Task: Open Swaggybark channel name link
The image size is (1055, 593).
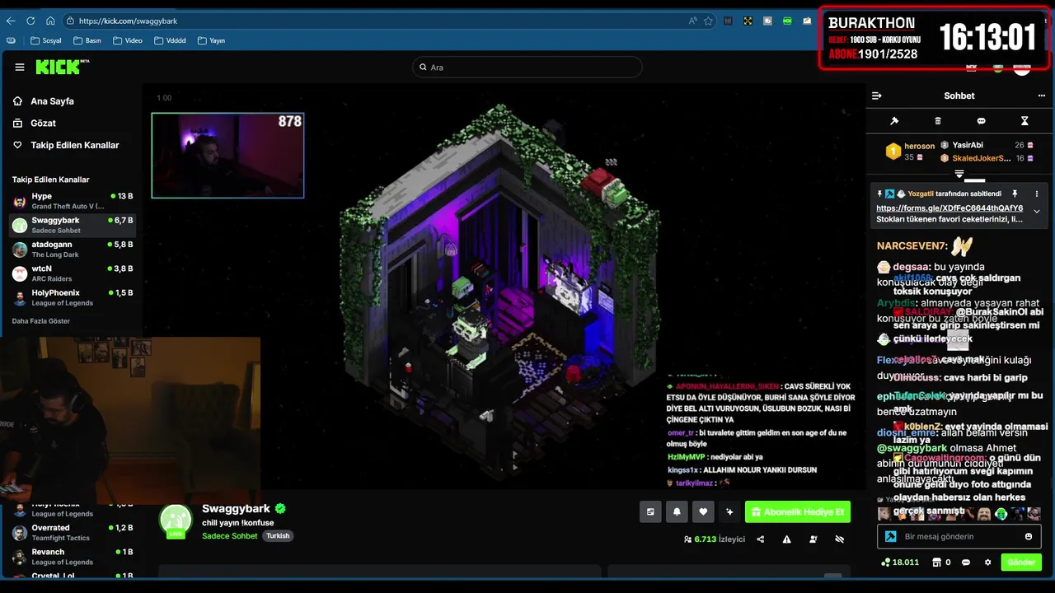Action: (237, 509)
